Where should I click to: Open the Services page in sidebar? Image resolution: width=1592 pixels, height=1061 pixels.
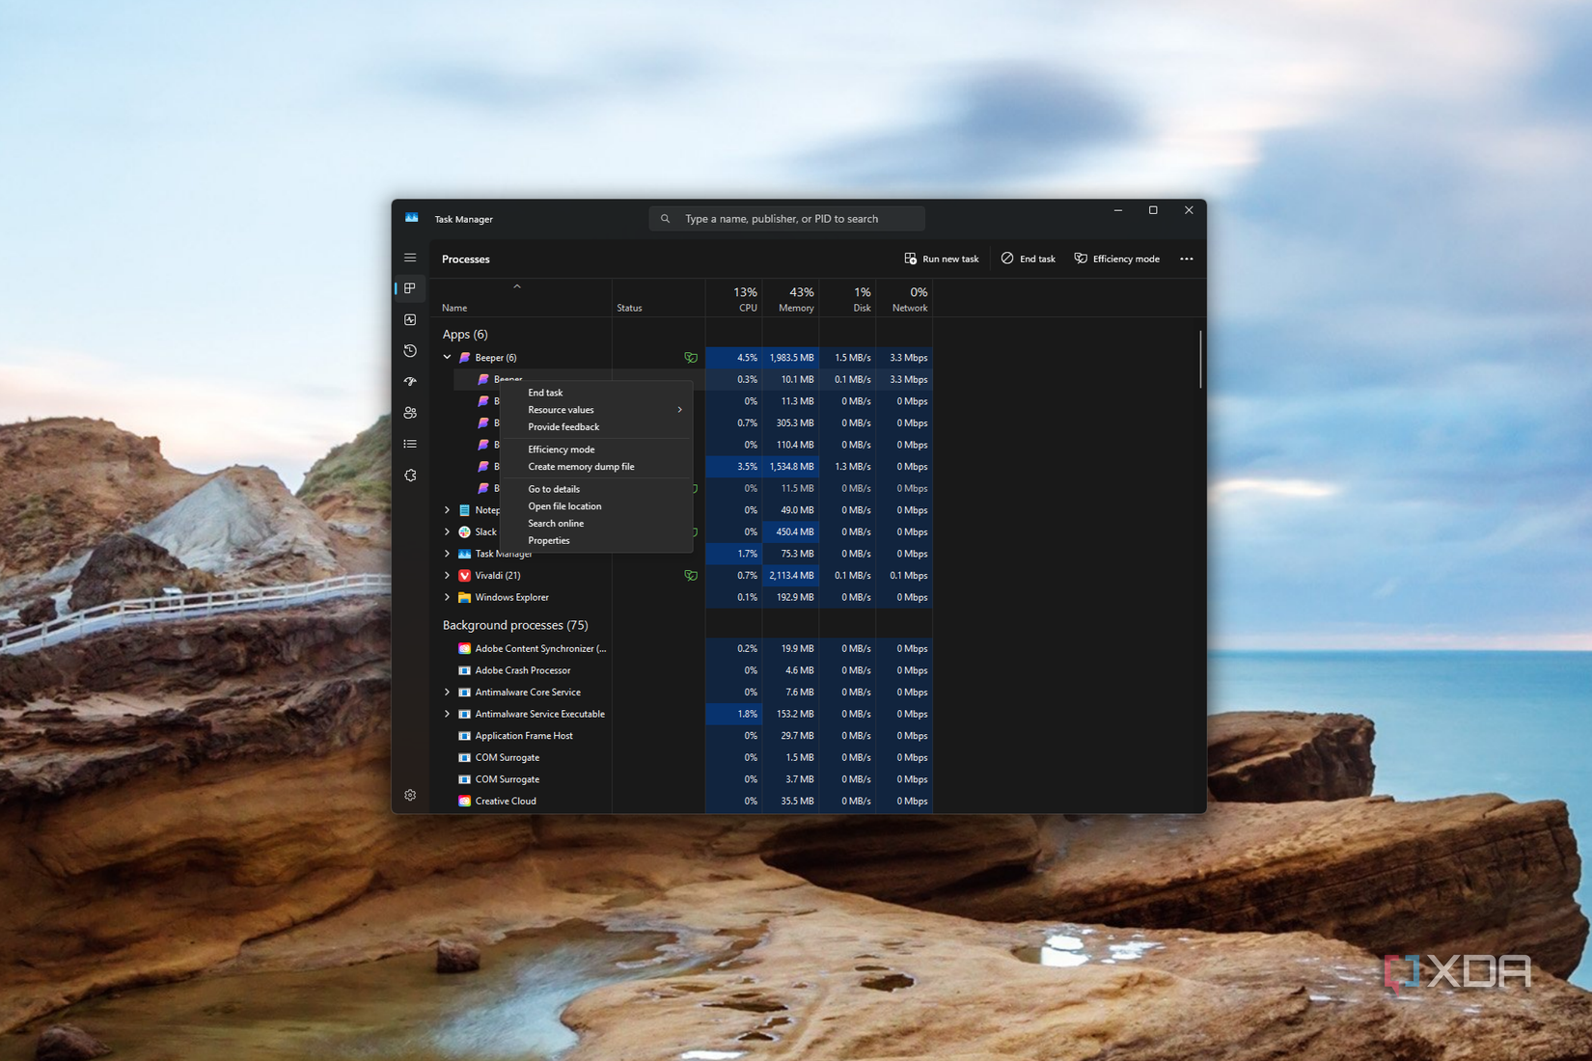[x=410, y=475]
